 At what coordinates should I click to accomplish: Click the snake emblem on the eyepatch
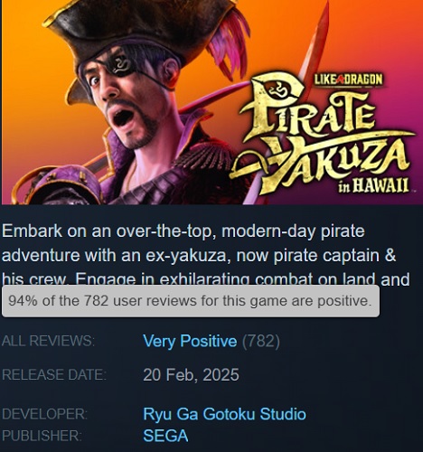[x=121, y=64]
